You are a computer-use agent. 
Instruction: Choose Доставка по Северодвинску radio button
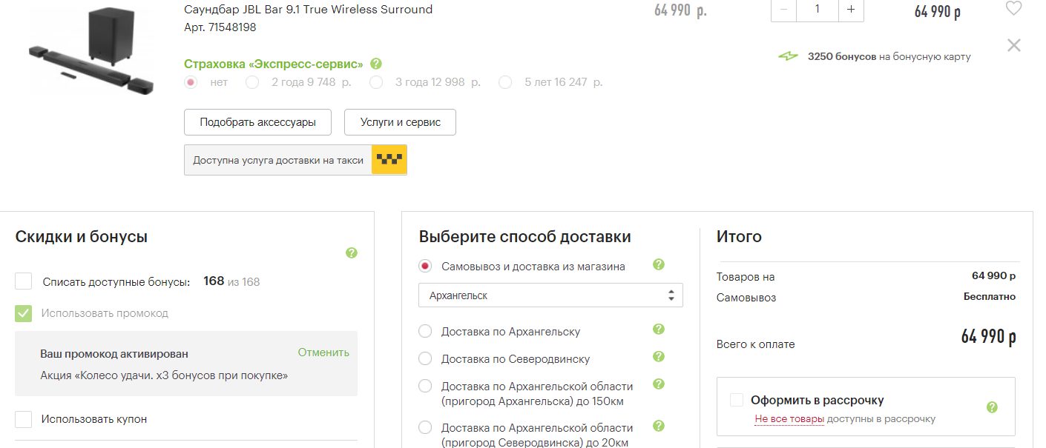(x=425, y=359)
